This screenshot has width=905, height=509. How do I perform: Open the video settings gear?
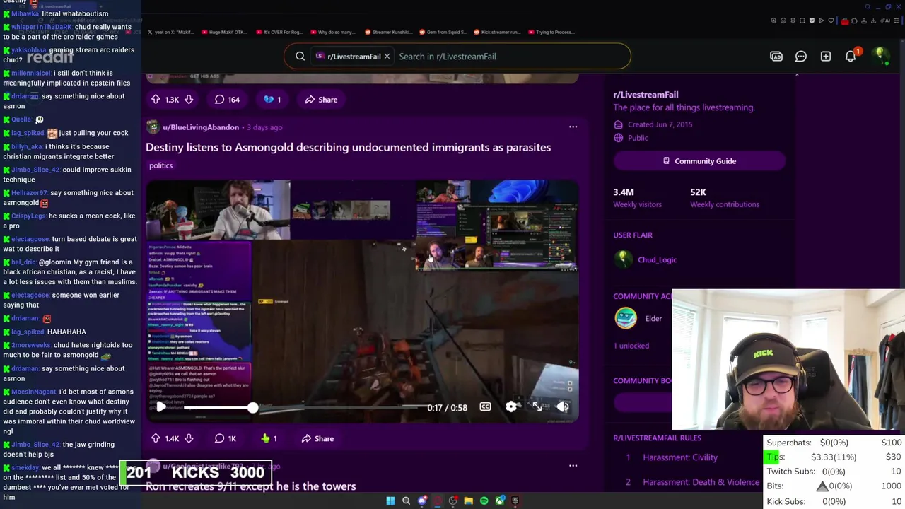pyautogui.click(x=511, y=406)
